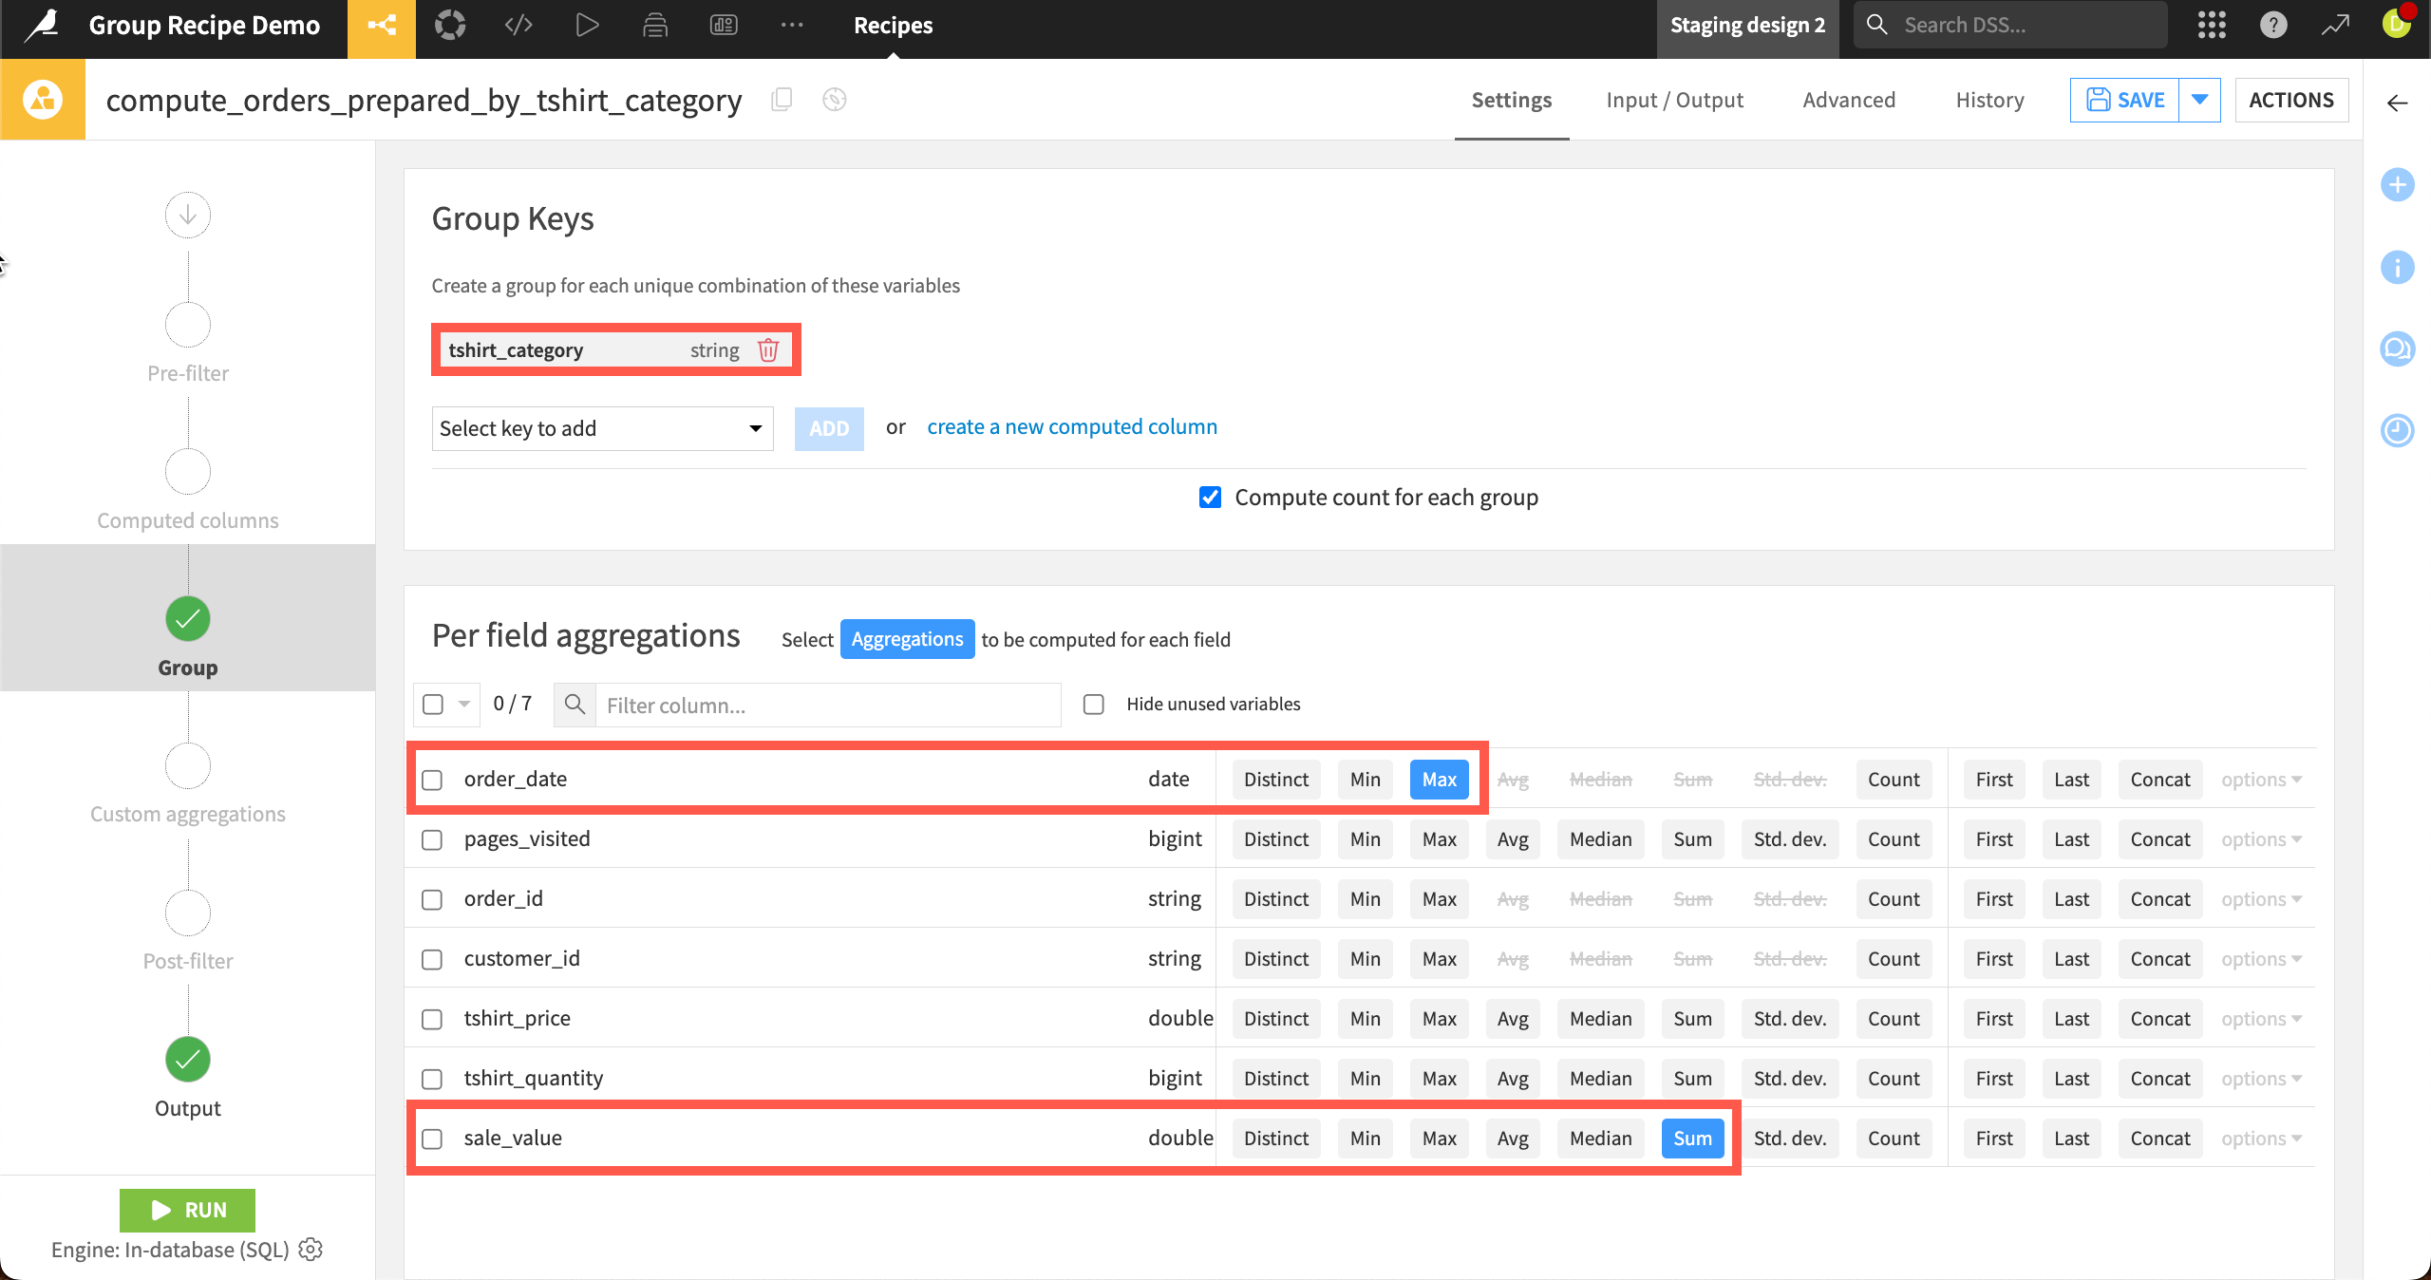Open the code notebooks icon
The image size is (2431, 1280).
(518, 26)
